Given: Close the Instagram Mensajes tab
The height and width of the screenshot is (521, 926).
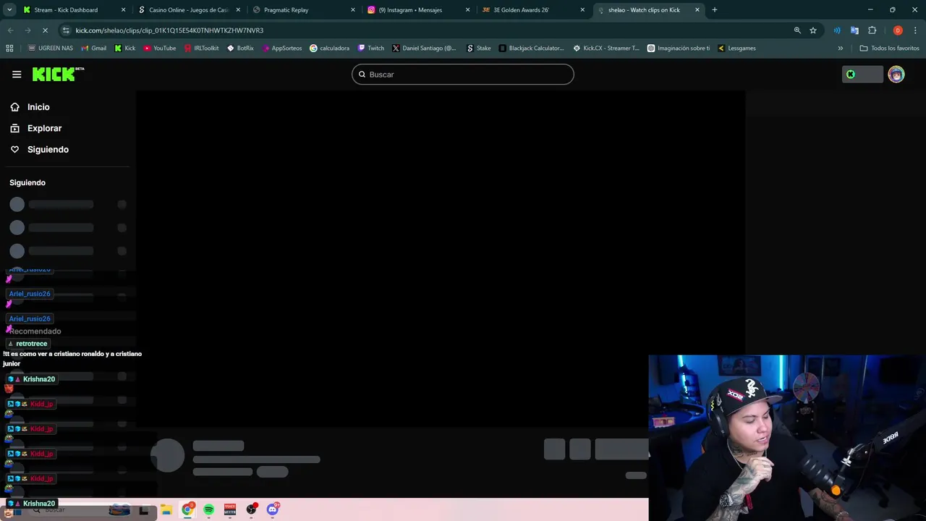Looking at the screenshot, I should [x=468, y=10].
